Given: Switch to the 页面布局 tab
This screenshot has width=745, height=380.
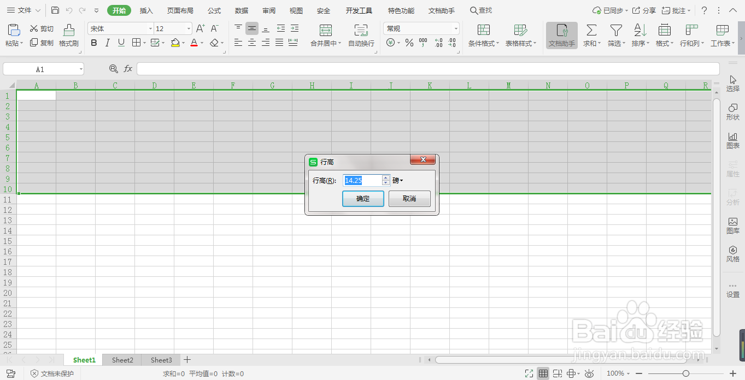Looking at the screenshot, I should coord(180,10).
